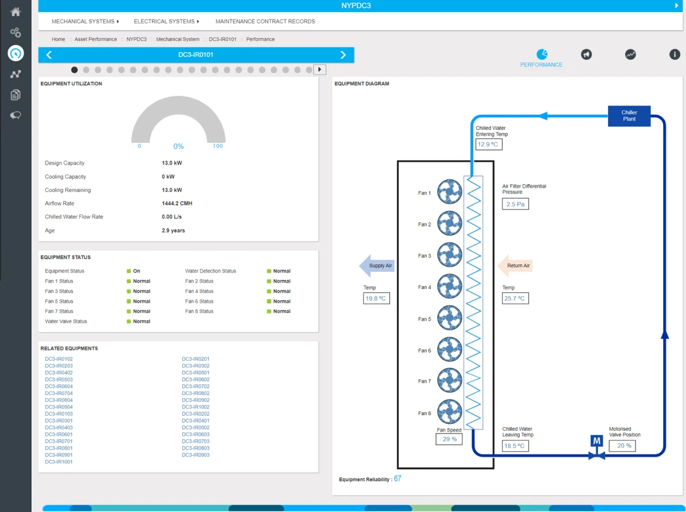Screen dimensions: 686x512
Task: Go to previous equipment with left chevron
Action: pyautogui.click(x=49, y=55)
